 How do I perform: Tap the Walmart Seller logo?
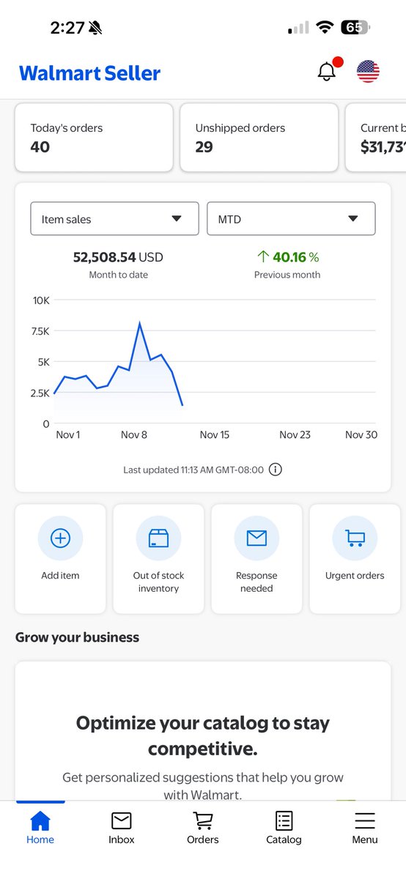(x=89, y=73)
